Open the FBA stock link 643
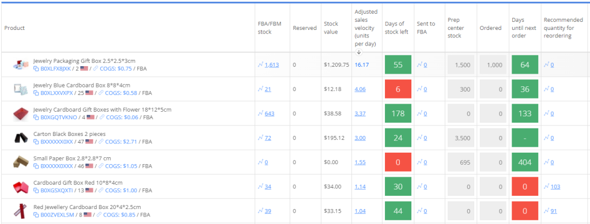Screen dimensions: 590x224 tap(270, 113)
